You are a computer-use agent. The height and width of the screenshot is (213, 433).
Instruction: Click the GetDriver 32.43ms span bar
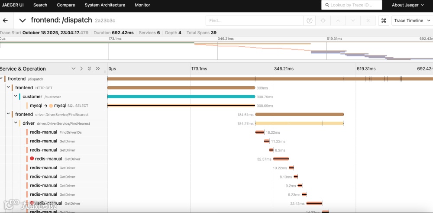314,203
